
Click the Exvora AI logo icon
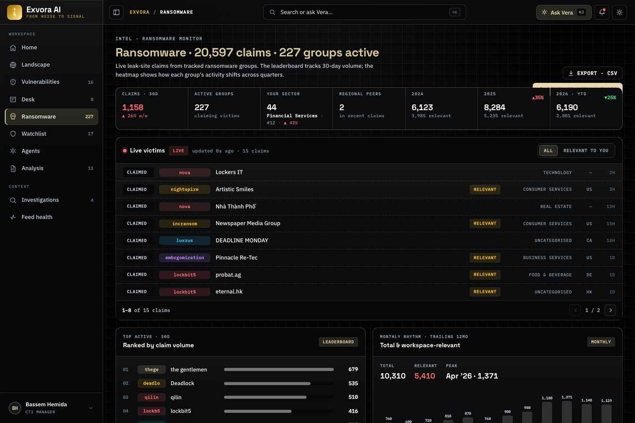point(15,12)
